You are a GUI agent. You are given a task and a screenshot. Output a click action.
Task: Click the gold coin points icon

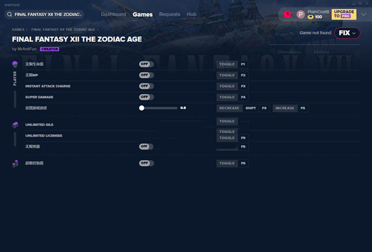pos(311,17)
